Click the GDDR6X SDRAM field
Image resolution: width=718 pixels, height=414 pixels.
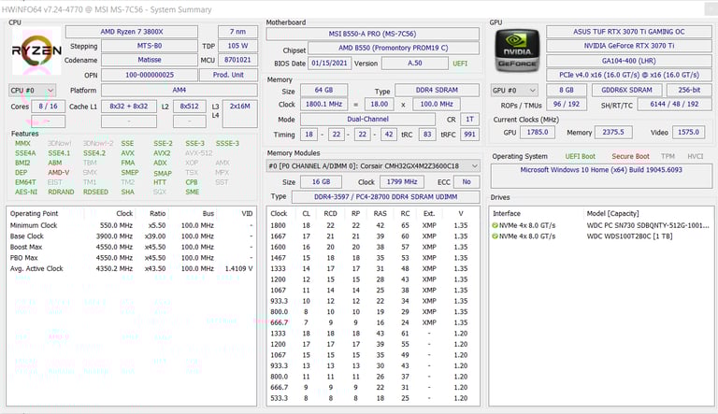[x=626, y=91]
